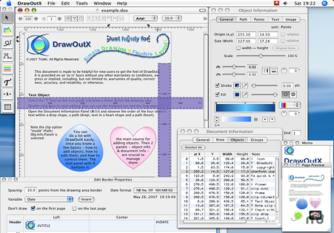Adjust the Scale slider handle
This screenshot has width=334, height=233.
click(261, 56)
